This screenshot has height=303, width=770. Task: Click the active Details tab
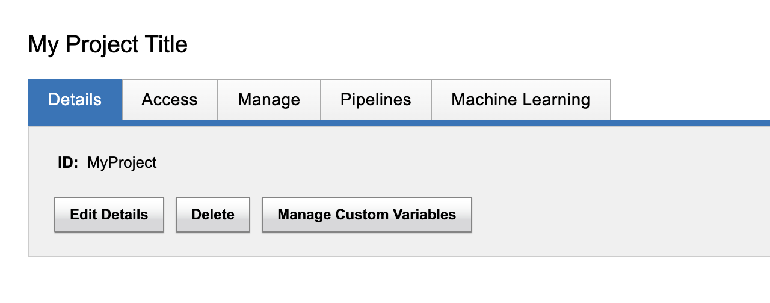(x=75, y=100)
